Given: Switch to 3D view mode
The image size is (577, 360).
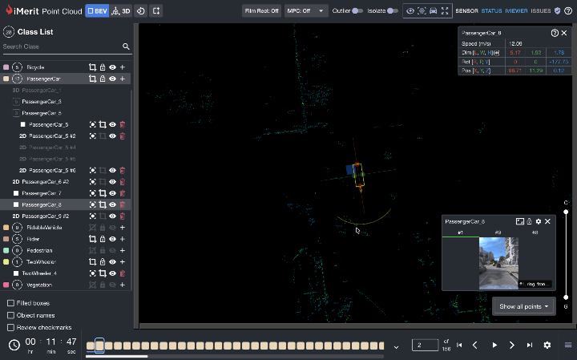Looking at the screenshot, I should point(120,11).
